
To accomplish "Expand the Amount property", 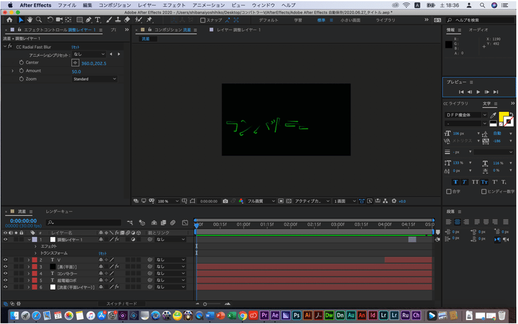I will 12,71.
